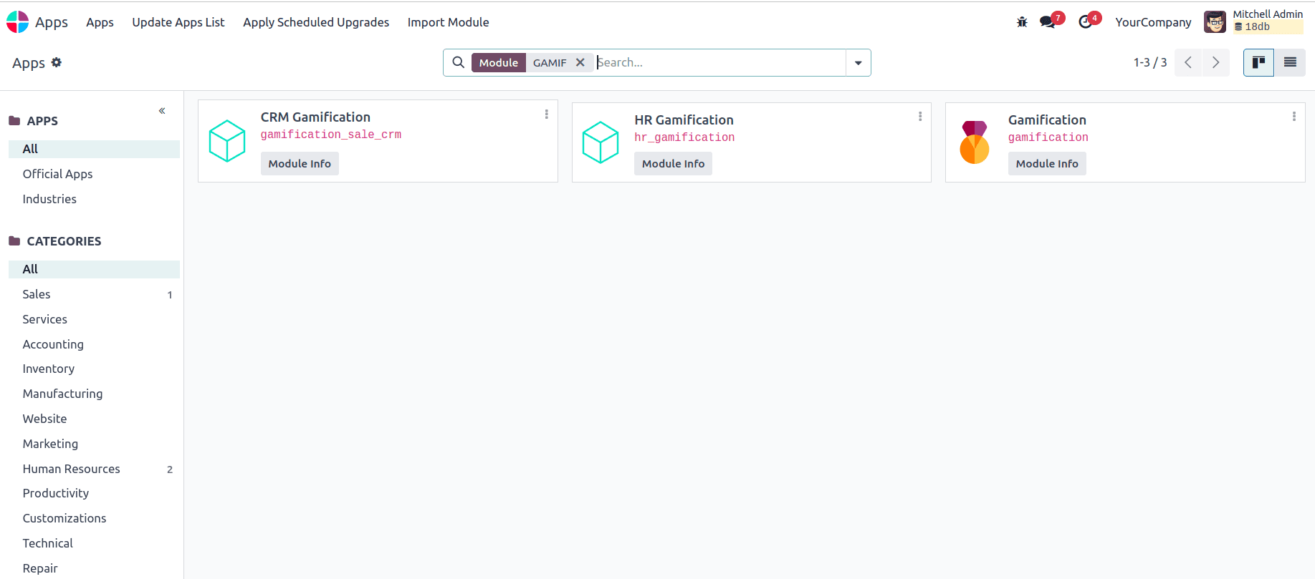Select All under the APPS section
The image size is (1315, 579).
pyautogui.click(x=94, y=149)
